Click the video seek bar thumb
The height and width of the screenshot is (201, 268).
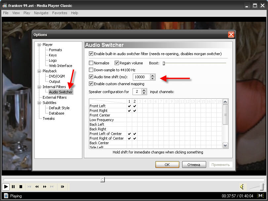point(102,180)
